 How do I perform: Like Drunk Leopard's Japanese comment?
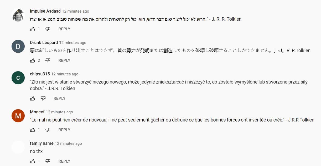point(33,60)
